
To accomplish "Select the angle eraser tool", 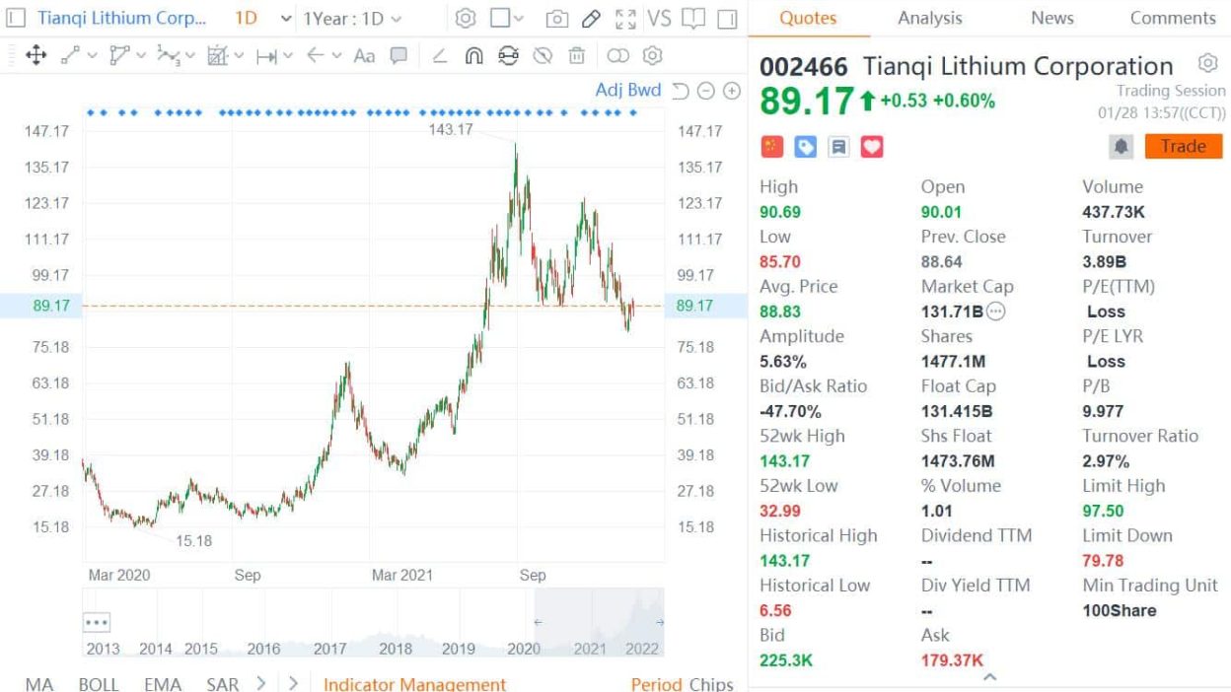I will 439,56.
